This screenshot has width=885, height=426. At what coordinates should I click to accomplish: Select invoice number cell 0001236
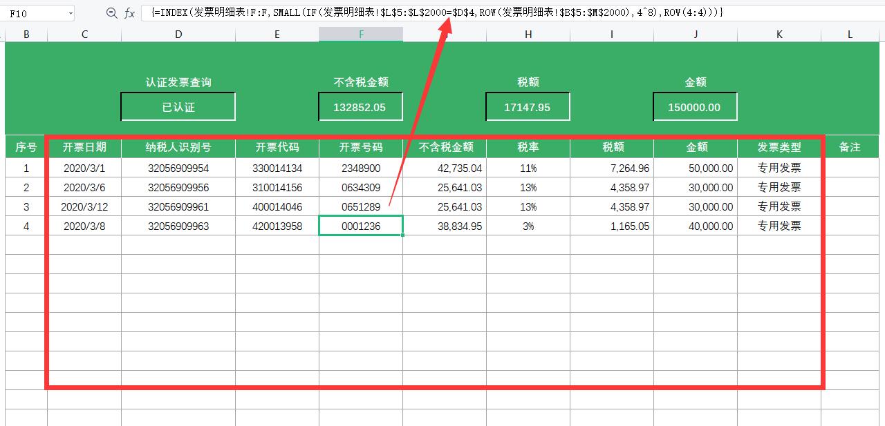360,226
